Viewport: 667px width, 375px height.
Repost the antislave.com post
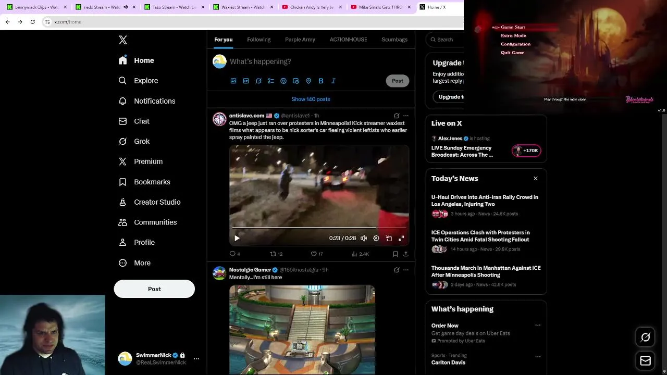coord(276,254)
